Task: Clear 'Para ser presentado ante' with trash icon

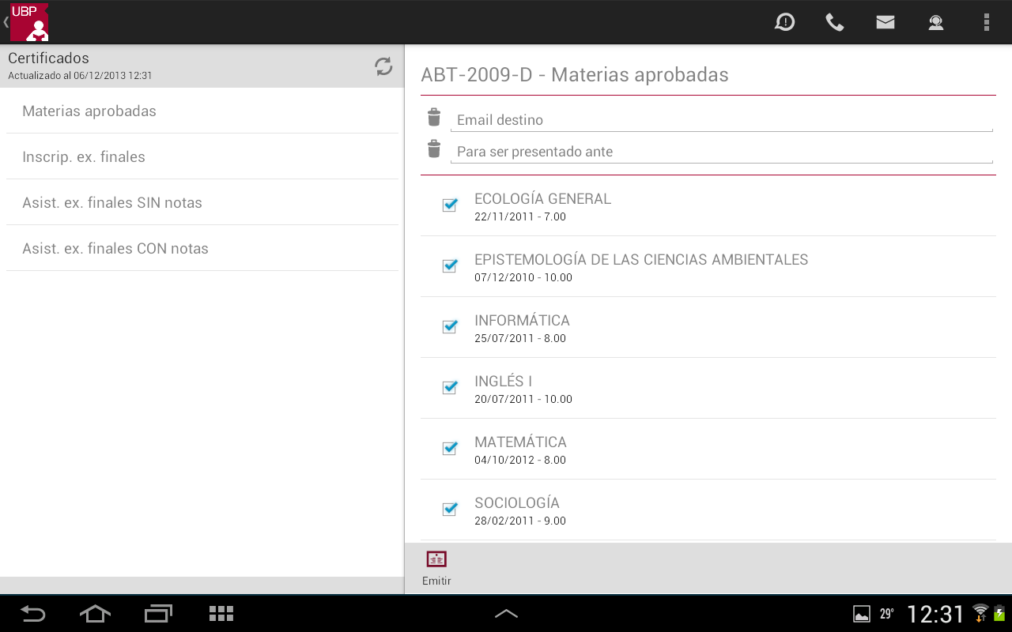Action: pyautogui.click(x=434, y=149)
